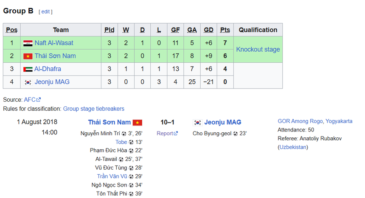This screenshot has width=365, height=198.
Task: Open GOR Among Rogo, Yogyakarta venue link
Action: pos(315,121)
